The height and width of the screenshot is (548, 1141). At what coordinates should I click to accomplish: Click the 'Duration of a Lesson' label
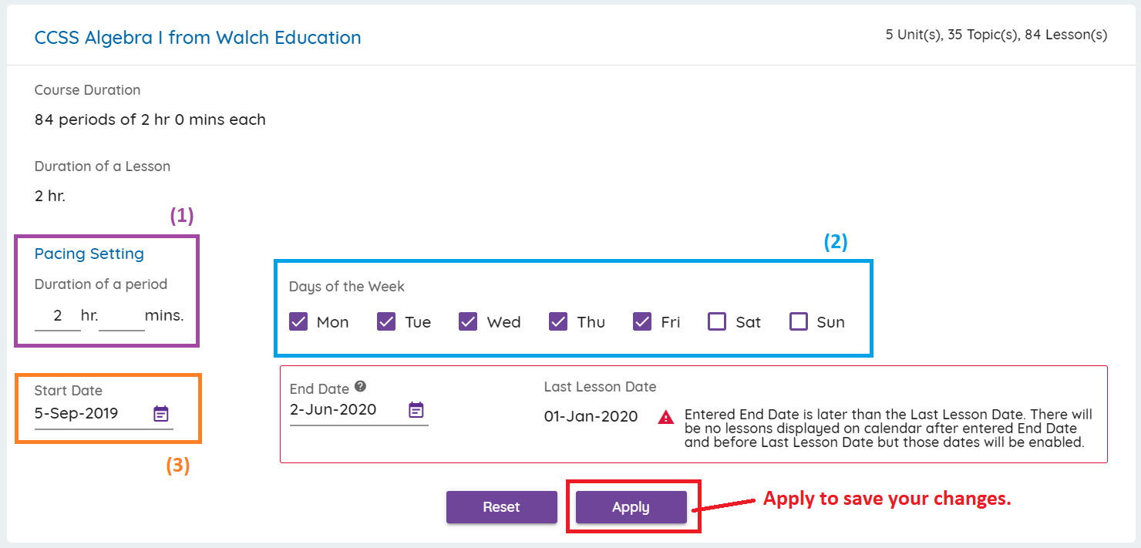(x=103, y=166)
